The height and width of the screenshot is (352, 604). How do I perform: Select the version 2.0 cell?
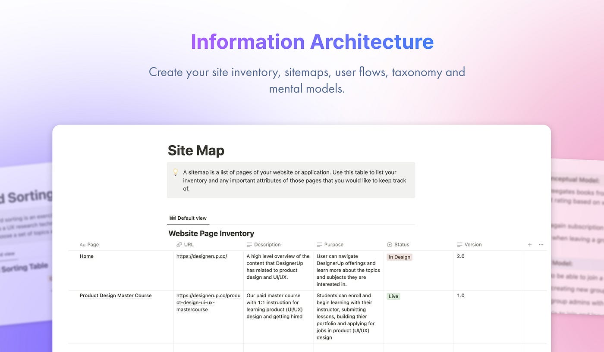point(489,271)
